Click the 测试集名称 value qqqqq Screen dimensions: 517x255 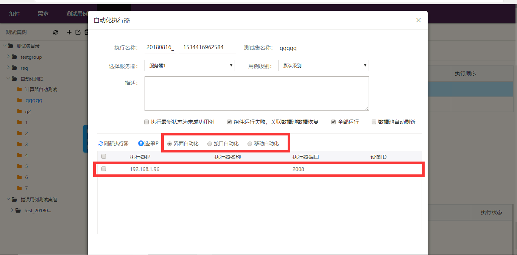pyautogui.click(x=288, y=48)
